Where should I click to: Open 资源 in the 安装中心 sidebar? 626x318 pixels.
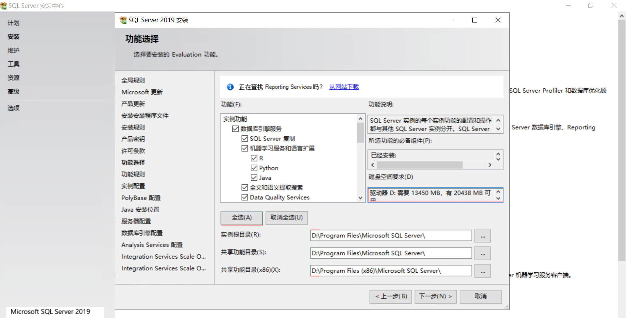(13, 78)
